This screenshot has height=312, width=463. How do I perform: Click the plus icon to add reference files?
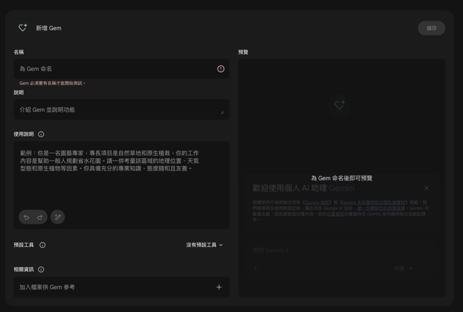[x=219, y=287]
